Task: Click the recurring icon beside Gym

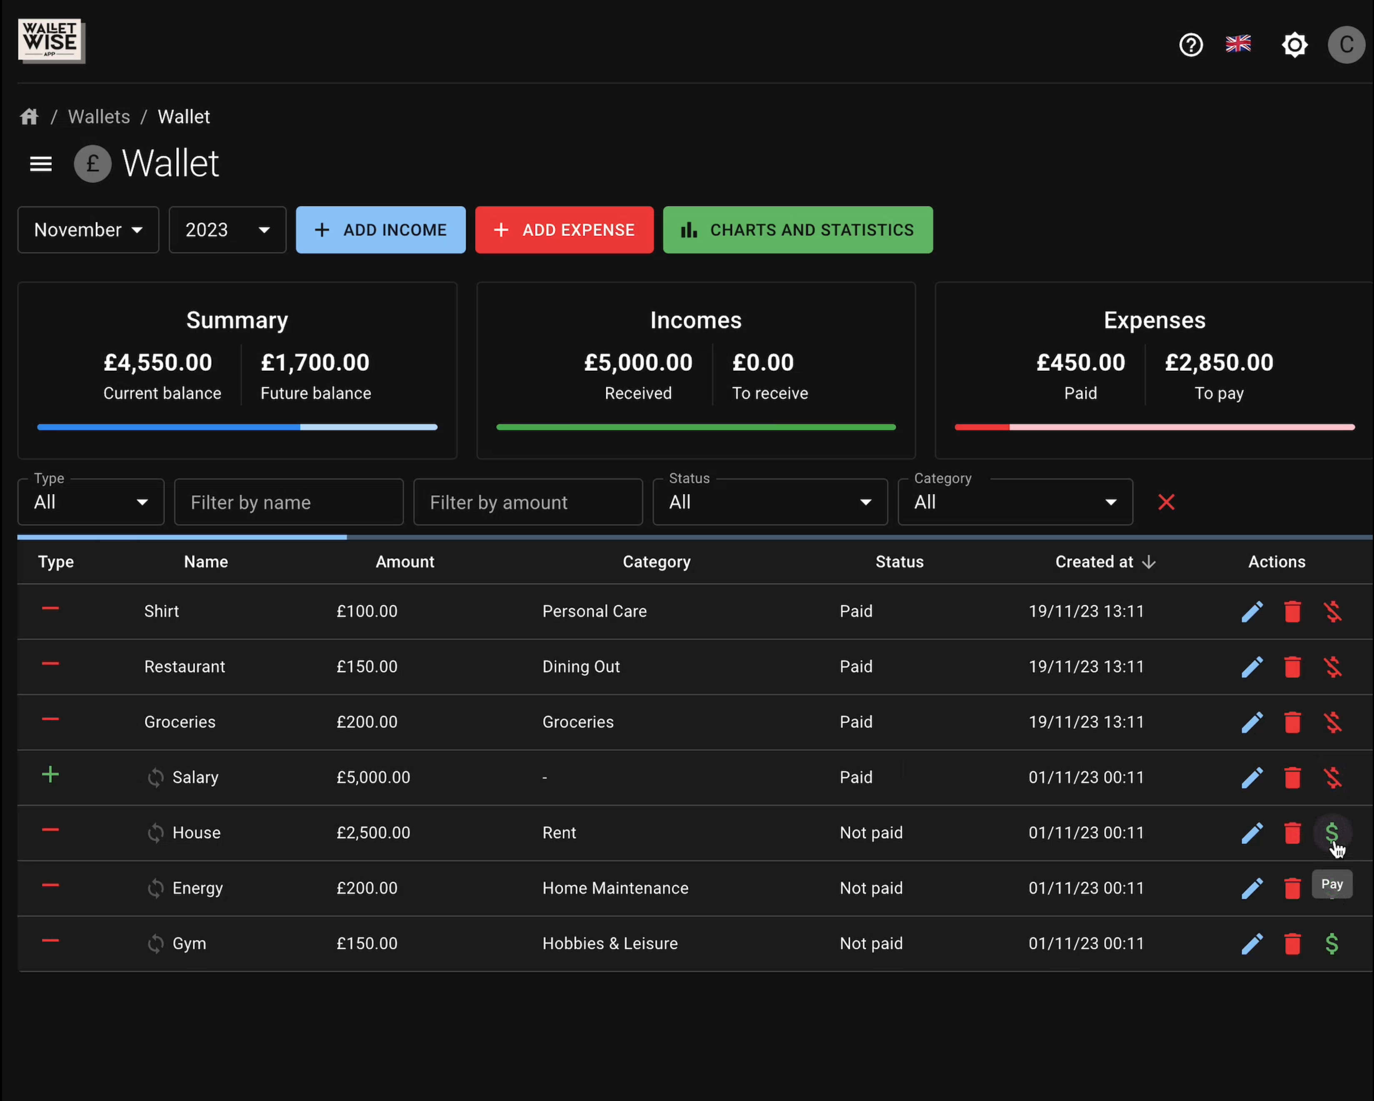Action: coord(155,944)
